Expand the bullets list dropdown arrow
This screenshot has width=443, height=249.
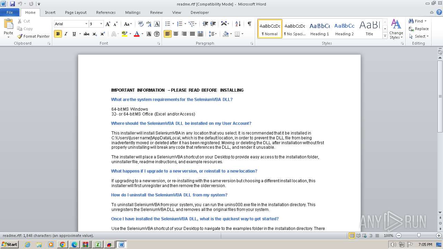click(x=173, y=24)
